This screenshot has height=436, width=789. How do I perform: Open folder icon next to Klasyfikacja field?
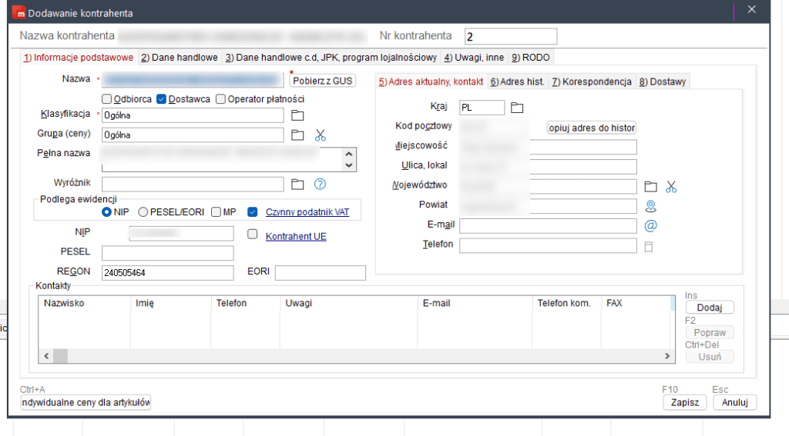pos(297,115)
